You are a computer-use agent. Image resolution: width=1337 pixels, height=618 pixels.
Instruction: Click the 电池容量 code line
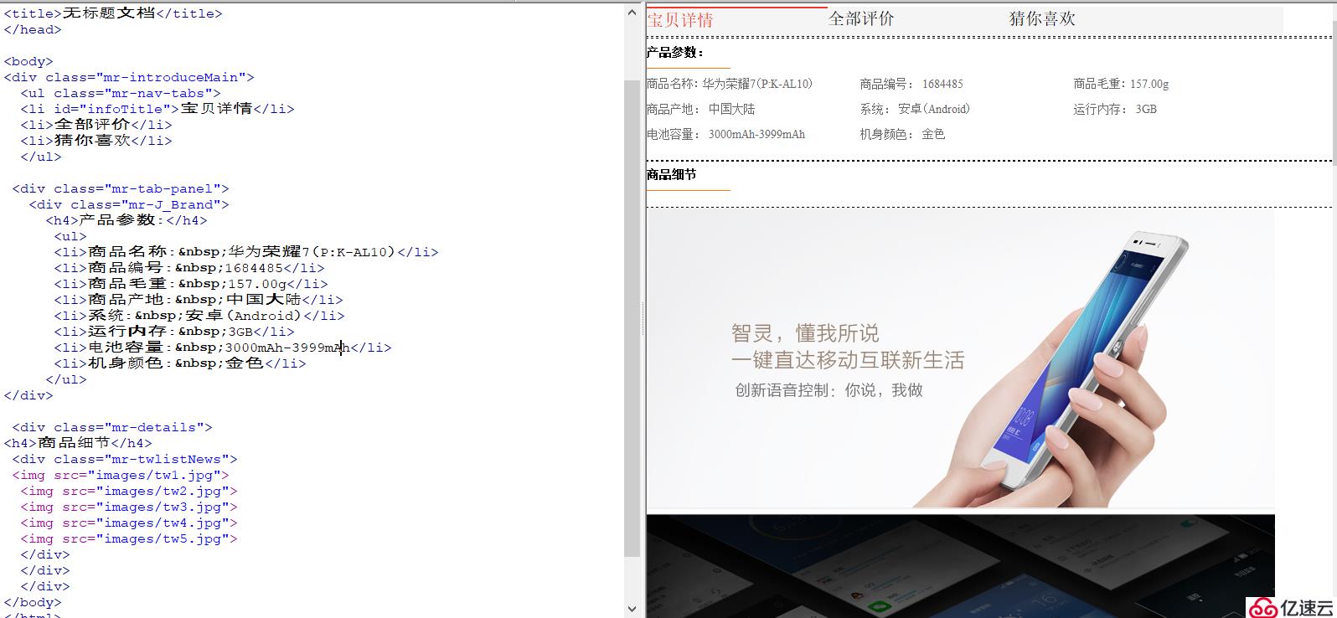223,348
